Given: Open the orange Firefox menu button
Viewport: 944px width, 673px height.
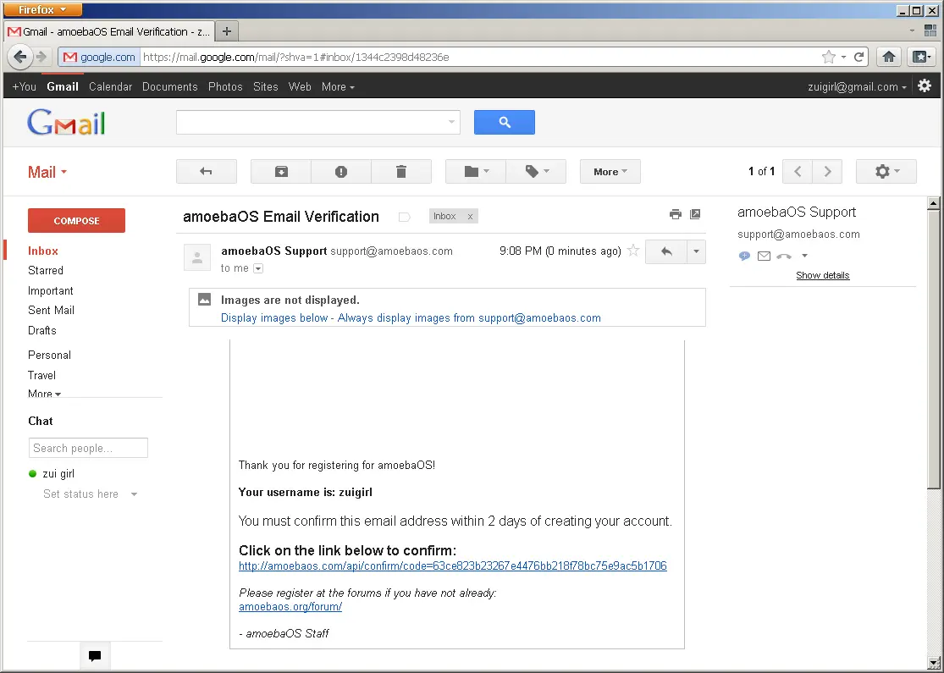Looking at the screenshot, I should click(42, 9).
